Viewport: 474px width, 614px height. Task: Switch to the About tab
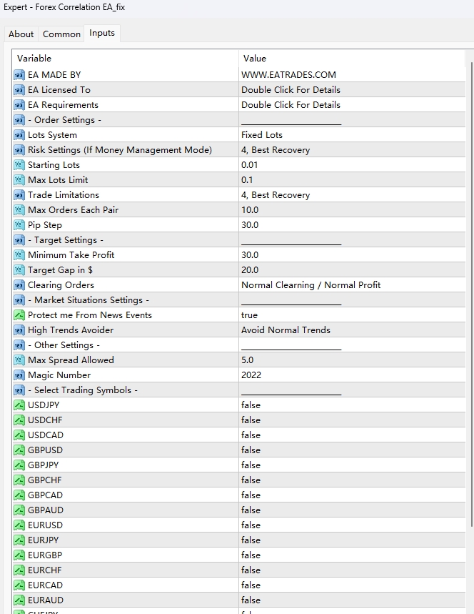pyautogui.click(x=21, y=34)
